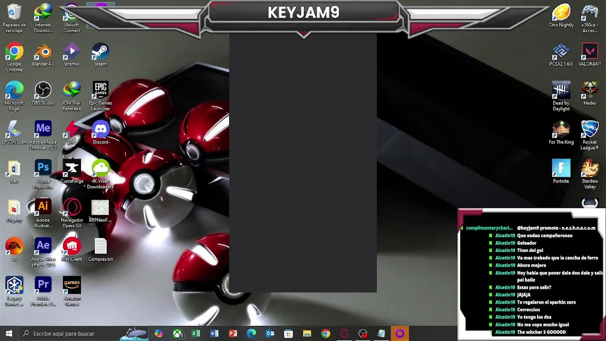Open Riot Client desktop shortcut
The image size is (606, 341).
click(71, 250)
